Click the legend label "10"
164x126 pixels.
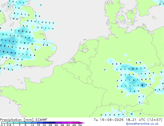pyautogui.click(x=32, y=125)
